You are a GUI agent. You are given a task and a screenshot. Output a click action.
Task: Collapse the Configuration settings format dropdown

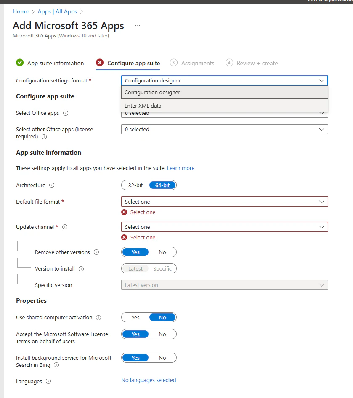pos(225,80)
